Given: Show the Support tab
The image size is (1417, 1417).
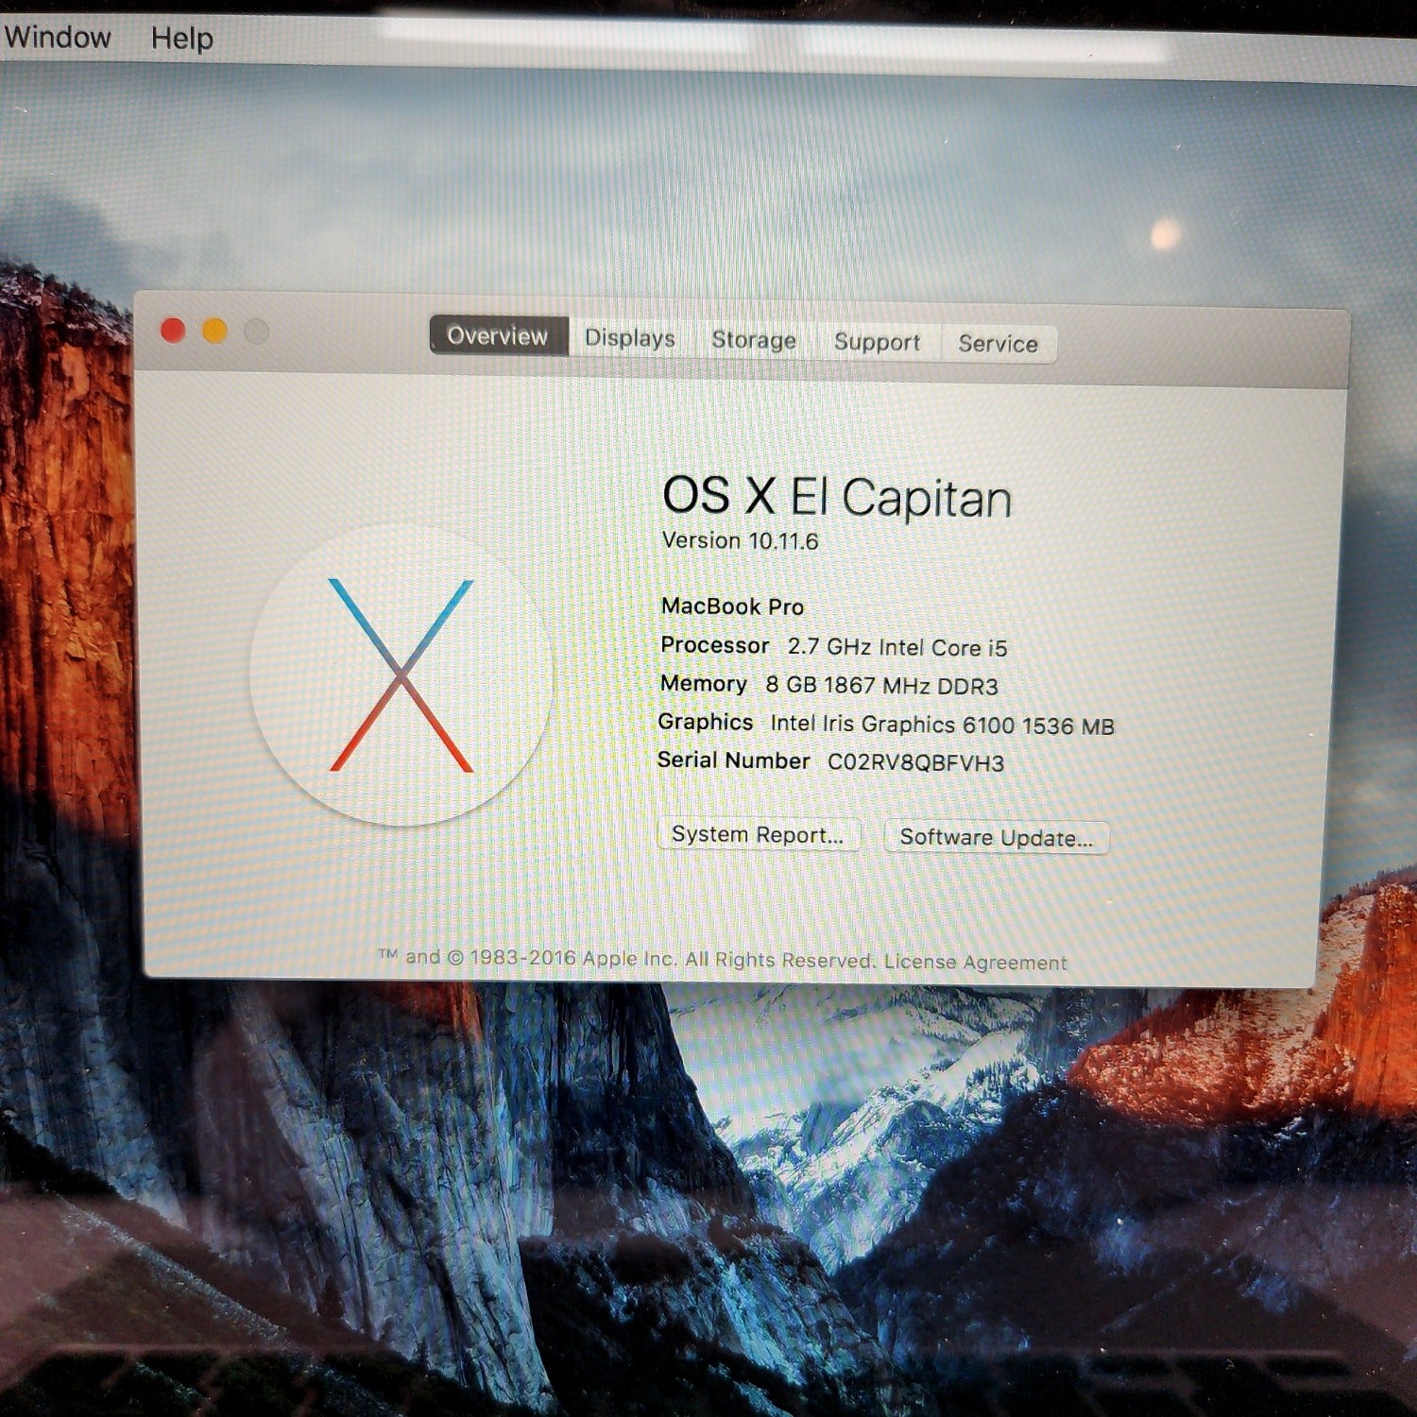Looking at the screenshot, I should [877, 342].
